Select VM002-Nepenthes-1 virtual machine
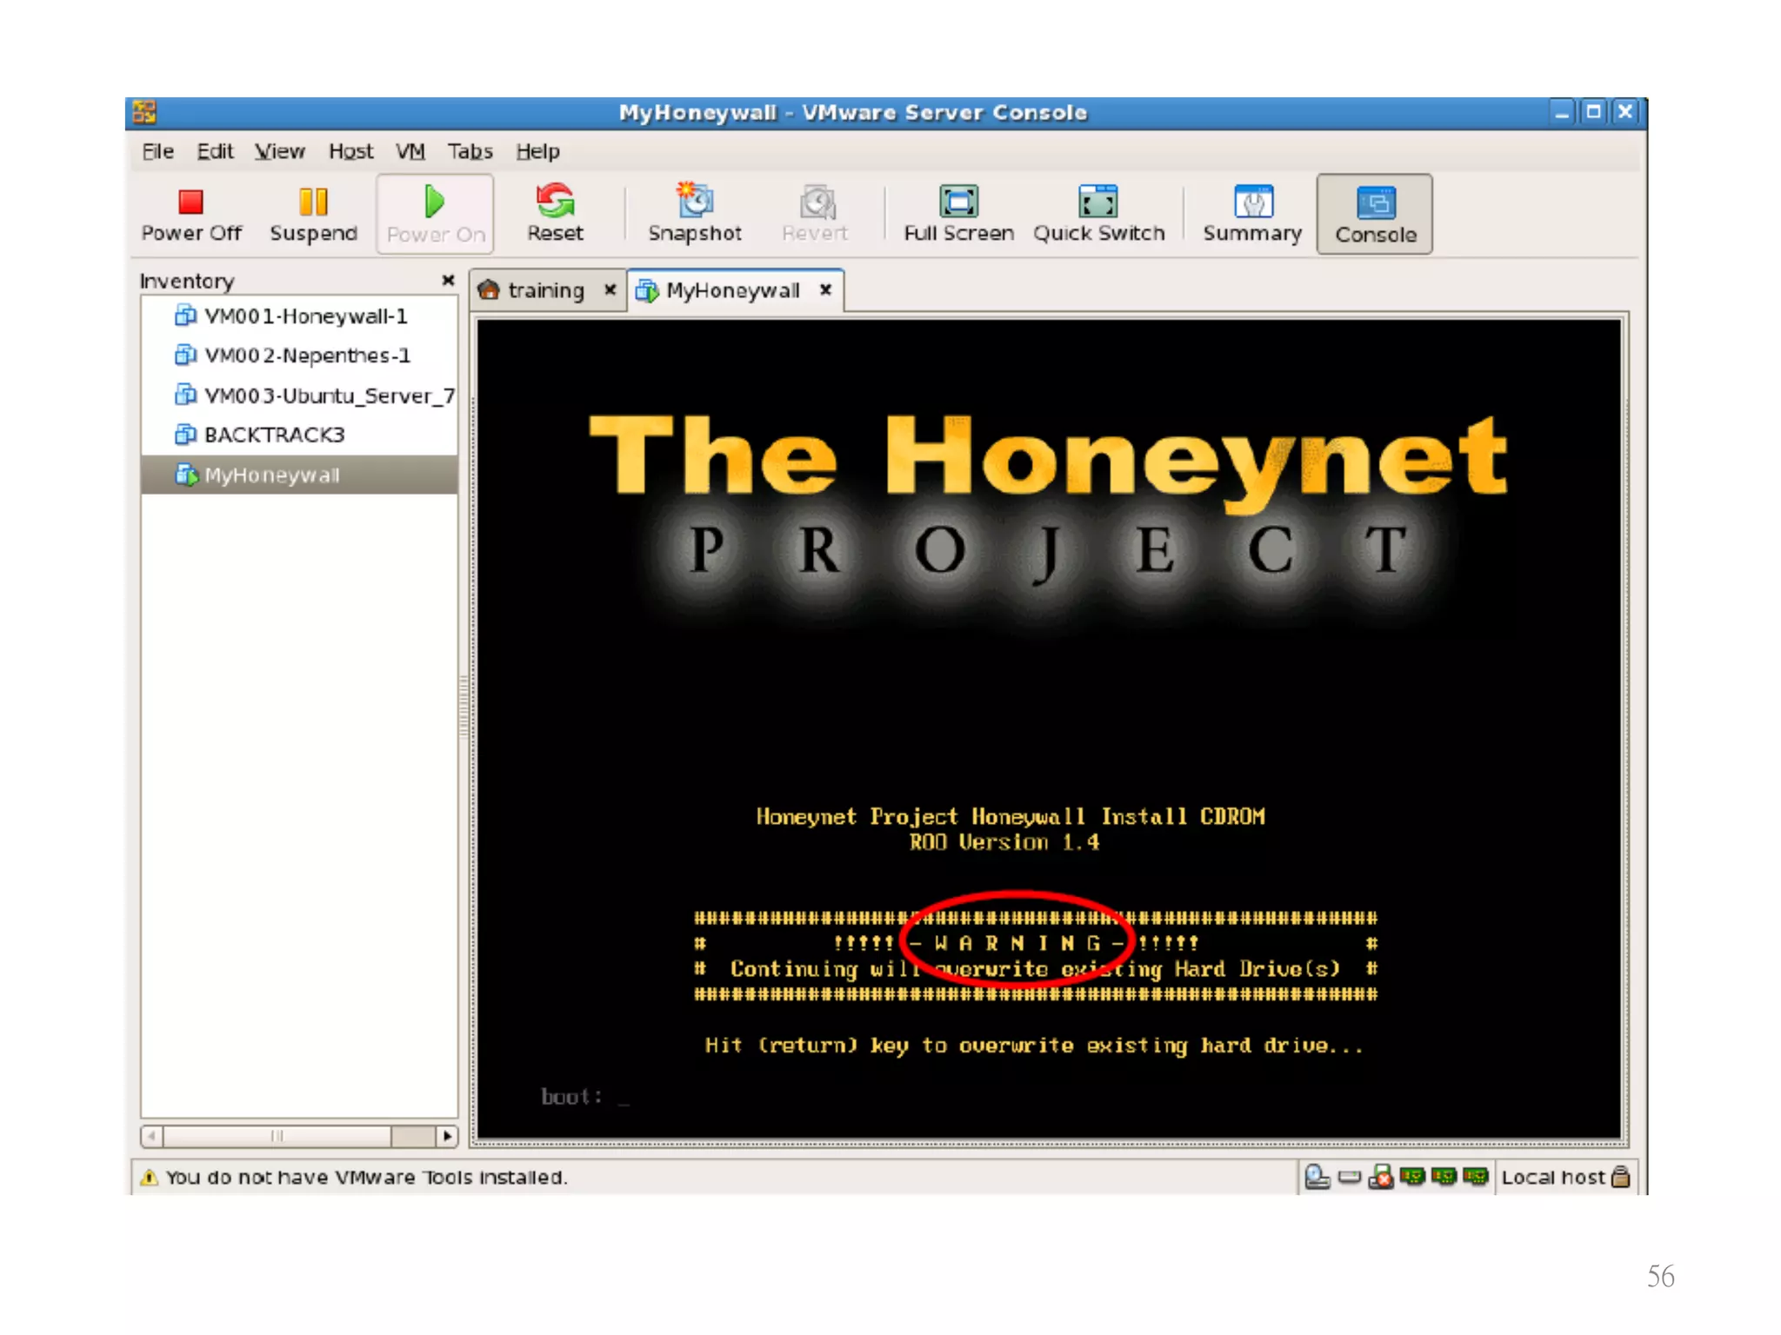This screenshot has height=1335, width=1781. [x=306, y=355]
